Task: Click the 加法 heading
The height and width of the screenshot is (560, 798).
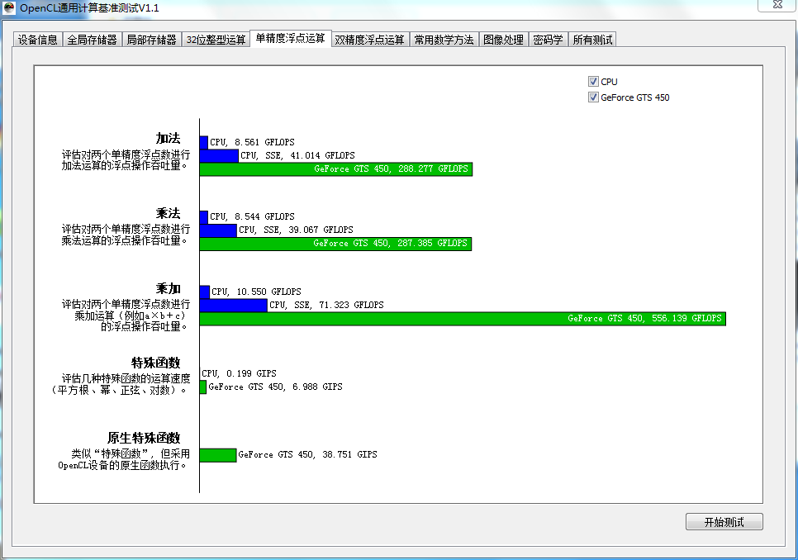Action: 168,138
